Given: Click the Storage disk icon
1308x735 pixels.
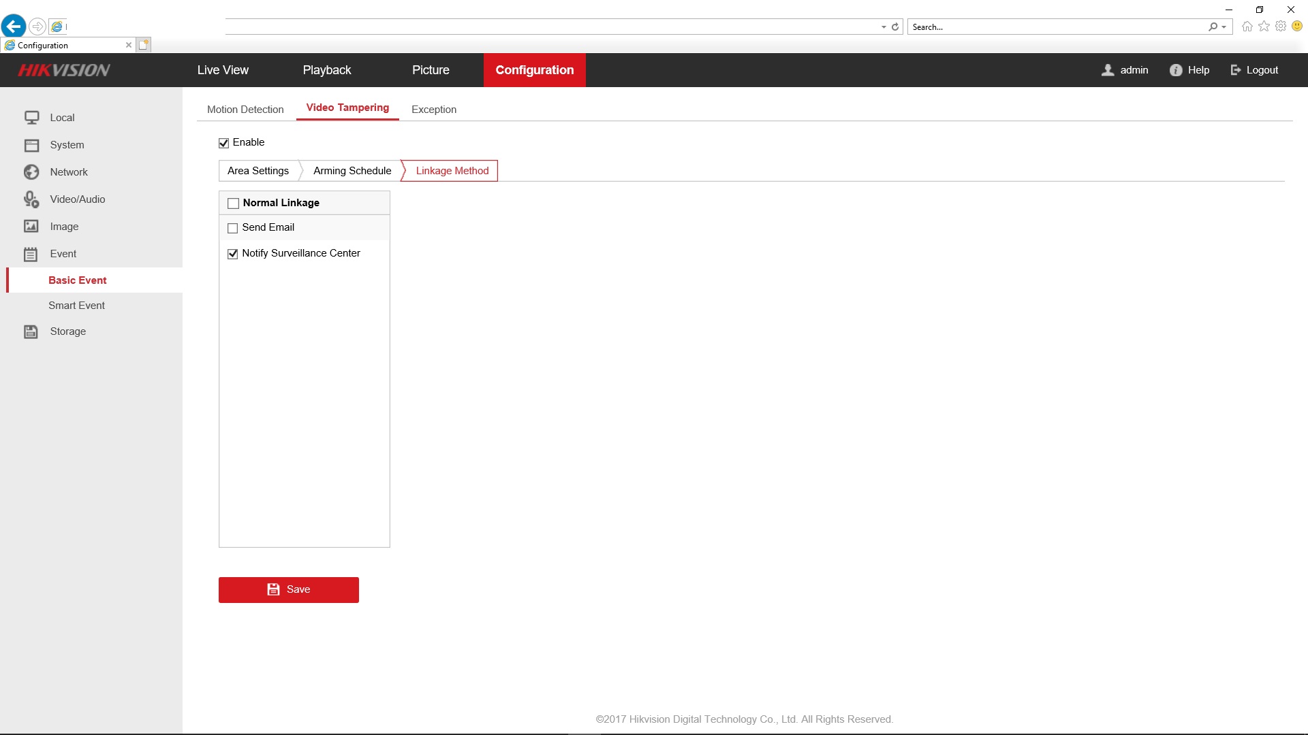Looking at the screenshot, I should coord(31,331).
